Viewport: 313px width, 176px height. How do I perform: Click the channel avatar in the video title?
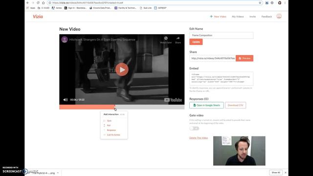[65, 40]
